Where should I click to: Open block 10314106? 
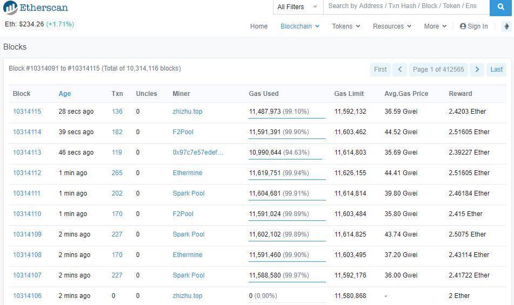coord(27,296)
